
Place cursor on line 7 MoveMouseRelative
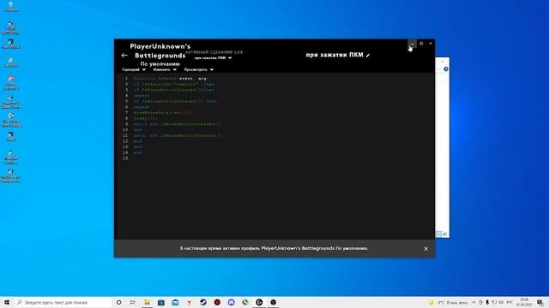(x=163, y=113)
